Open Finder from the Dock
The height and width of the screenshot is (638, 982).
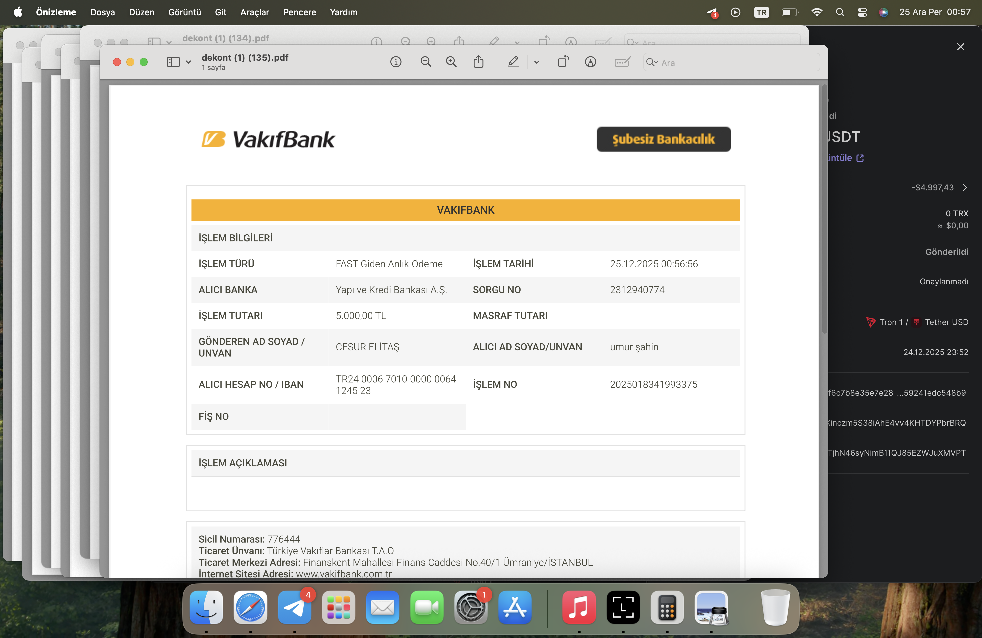pos(206,608)
